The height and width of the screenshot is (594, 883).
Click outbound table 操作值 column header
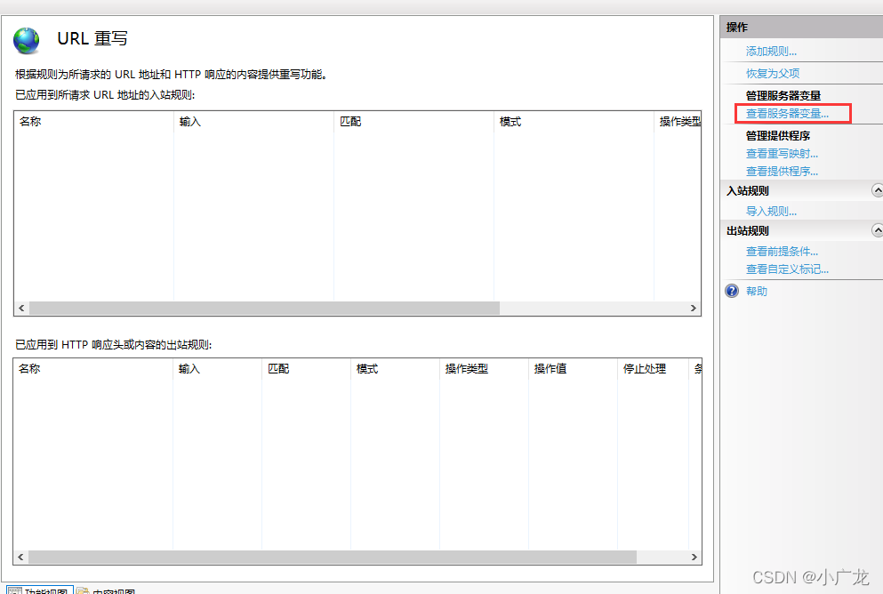pyautogui.click(x=573, y=369)
